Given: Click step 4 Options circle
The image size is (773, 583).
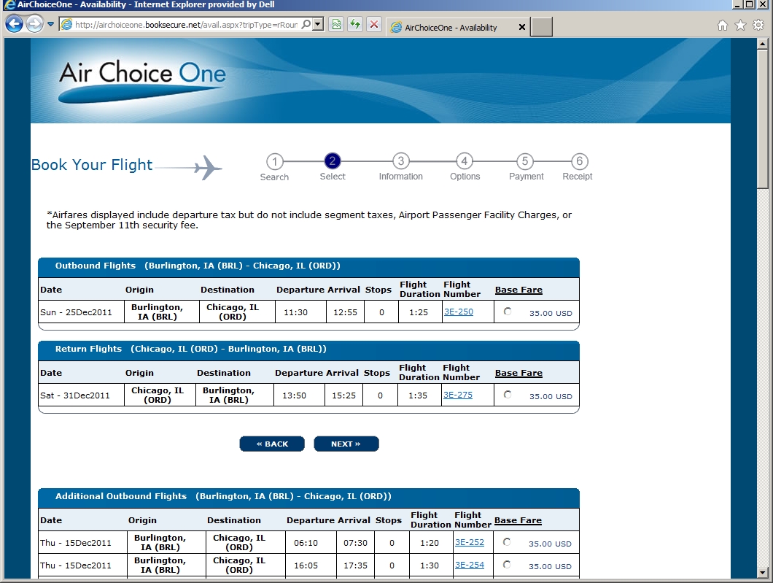Looking at the screenshot, I should pyautogui.click(x=465, y=161).
